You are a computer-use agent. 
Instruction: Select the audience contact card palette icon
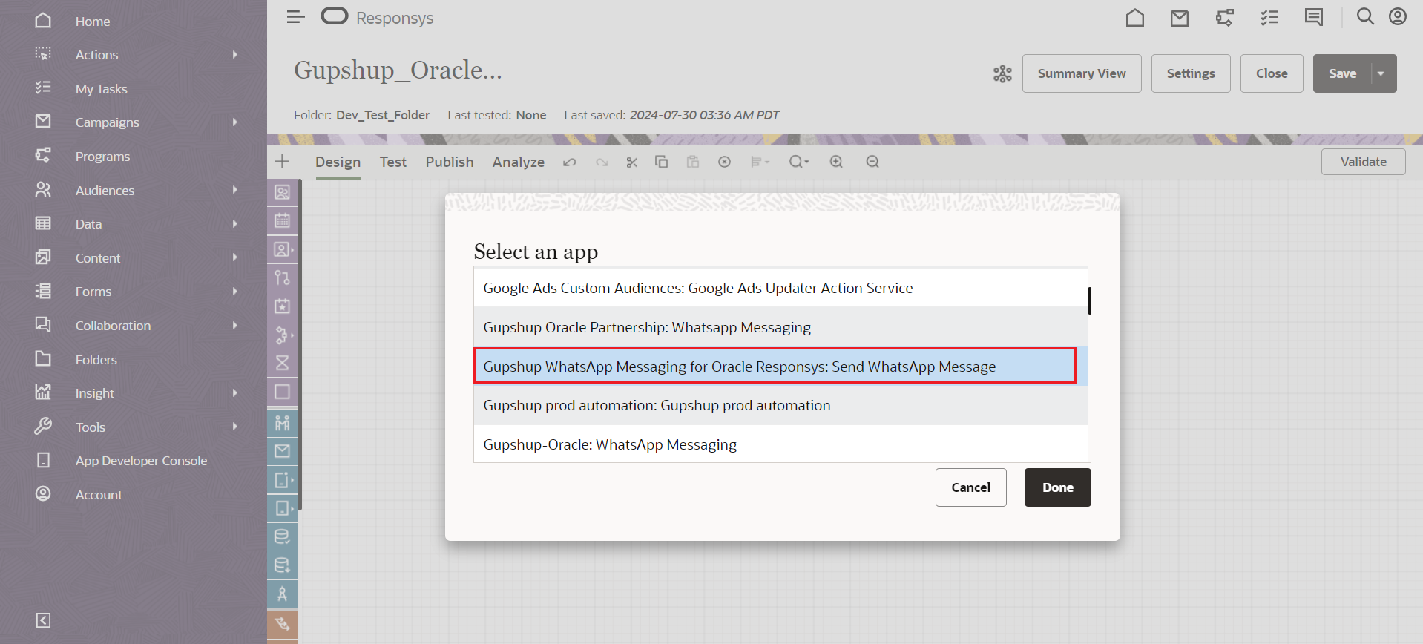283,192
